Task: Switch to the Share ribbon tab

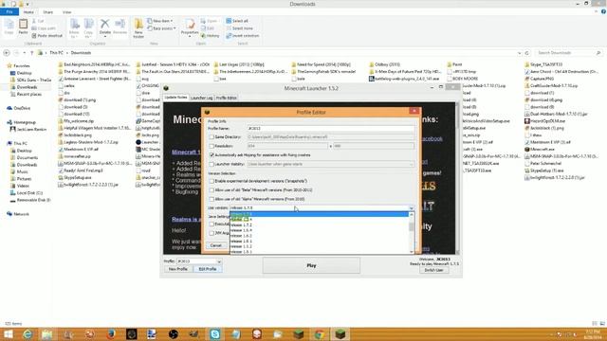Action: pos(48,12)
